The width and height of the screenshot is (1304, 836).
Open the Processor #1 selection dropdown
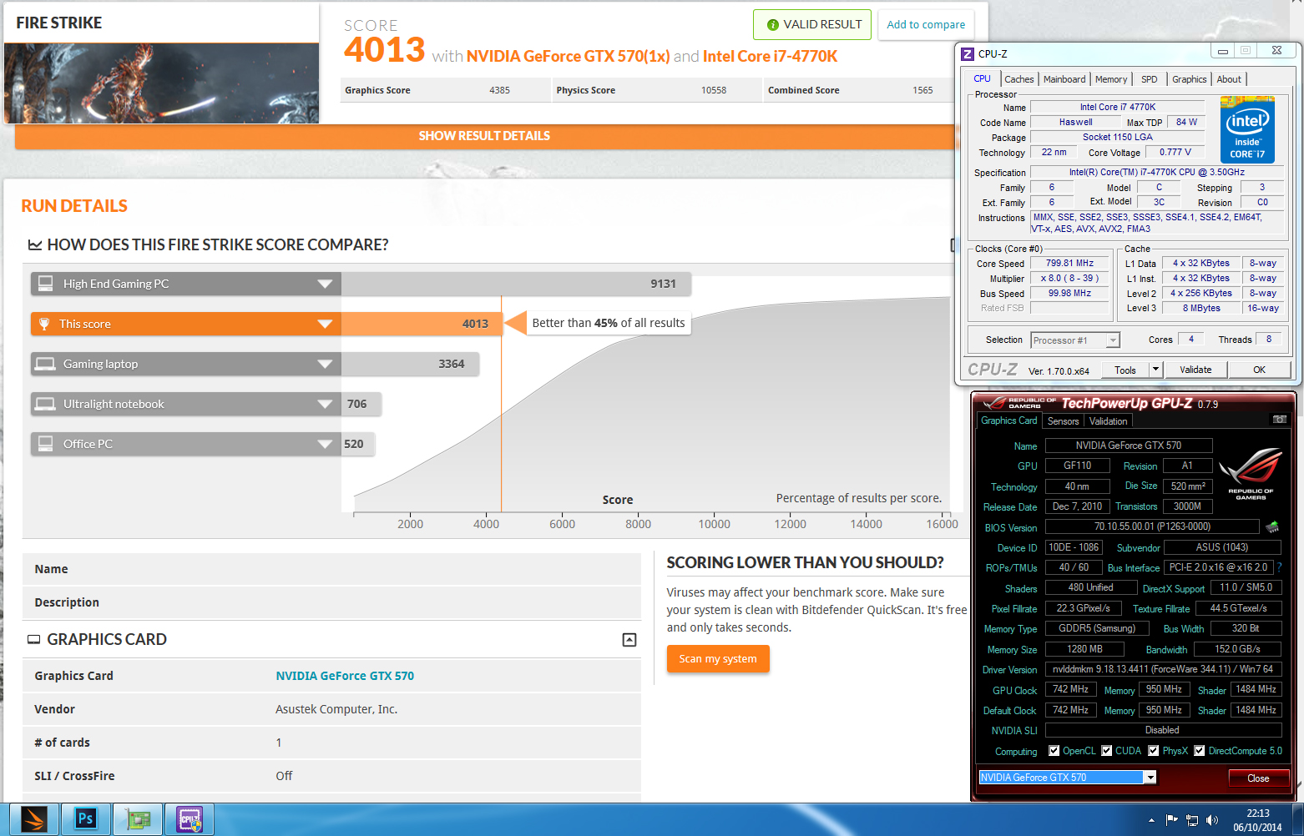(x=1112, y=340)
